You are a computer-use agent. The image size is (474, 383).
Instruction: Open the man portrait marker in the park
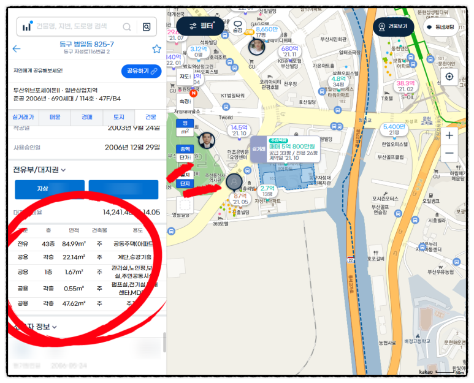207,140
